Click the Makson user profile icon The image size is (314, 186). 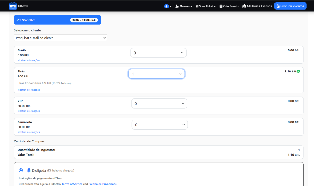point(177,6)
